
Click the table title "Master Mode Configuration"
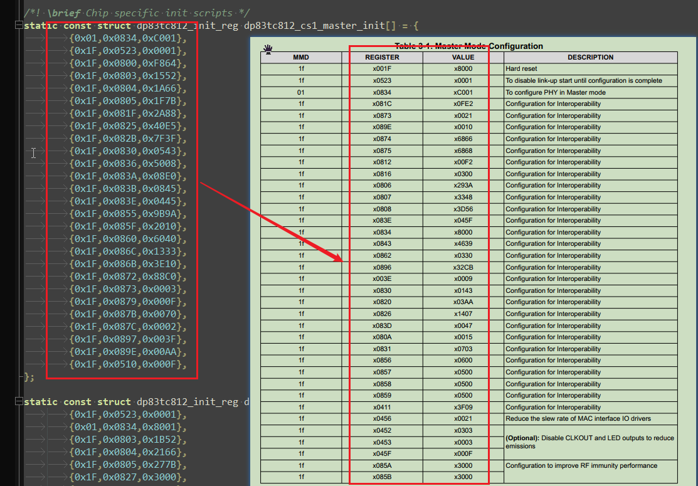tap(489, 46)
